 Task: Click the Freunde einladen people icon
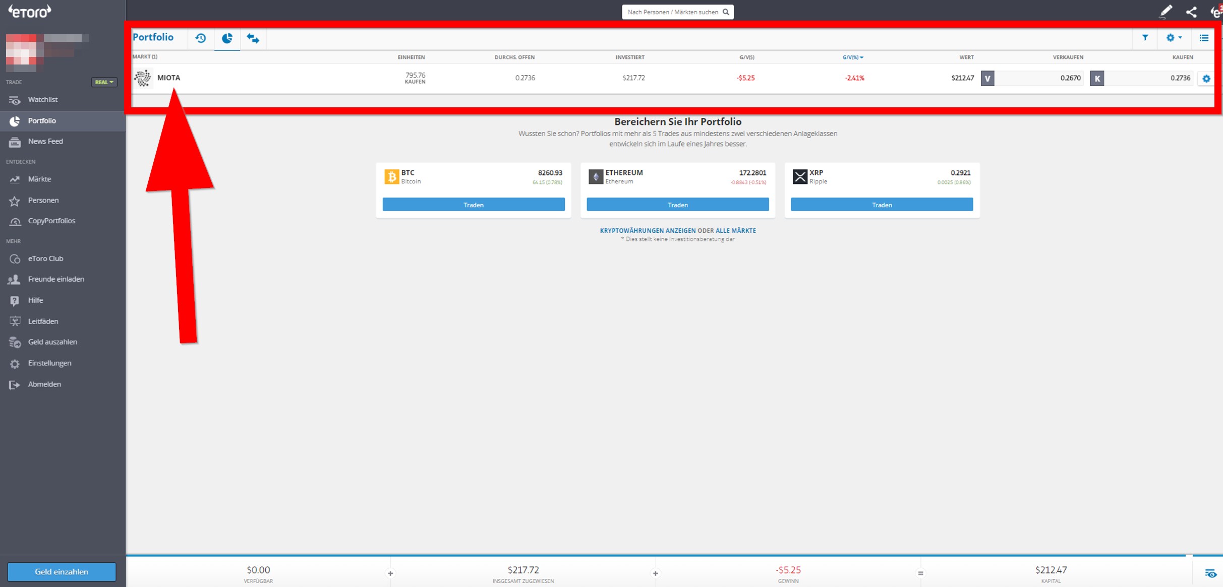pos(14,280)
